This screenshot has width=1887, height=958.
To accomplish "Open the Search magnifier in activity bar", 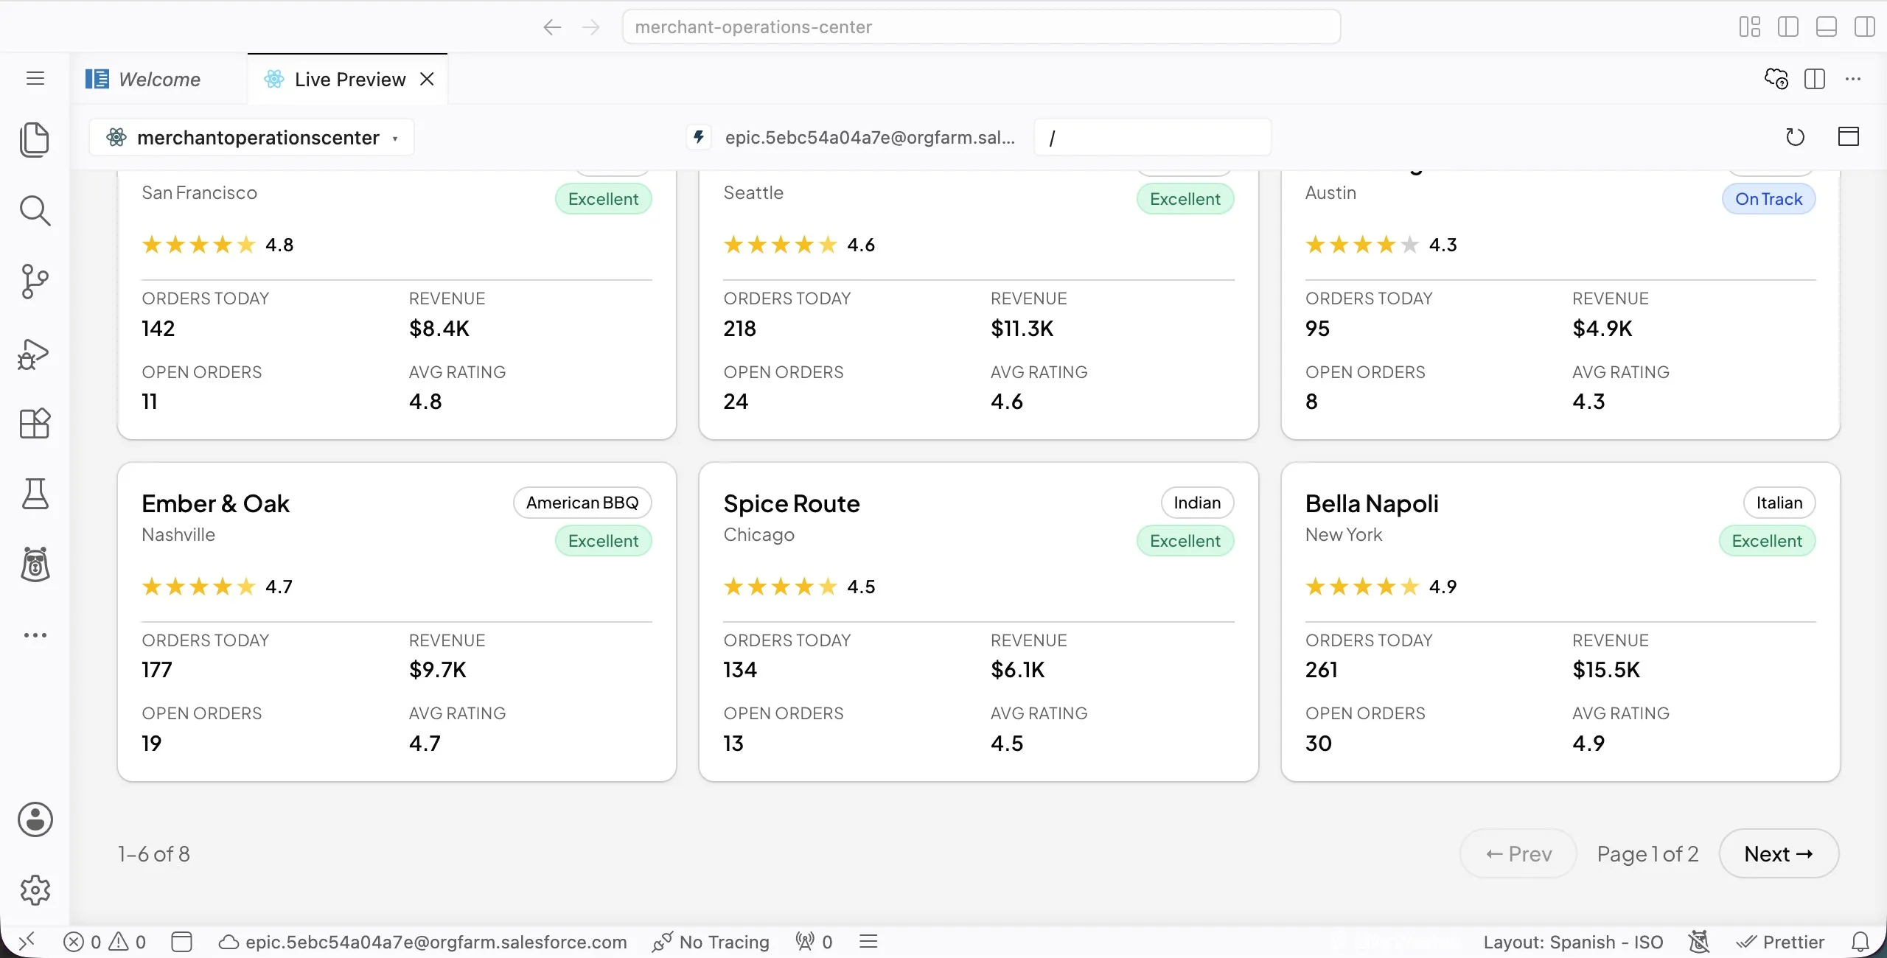I will tap(35, 211).
